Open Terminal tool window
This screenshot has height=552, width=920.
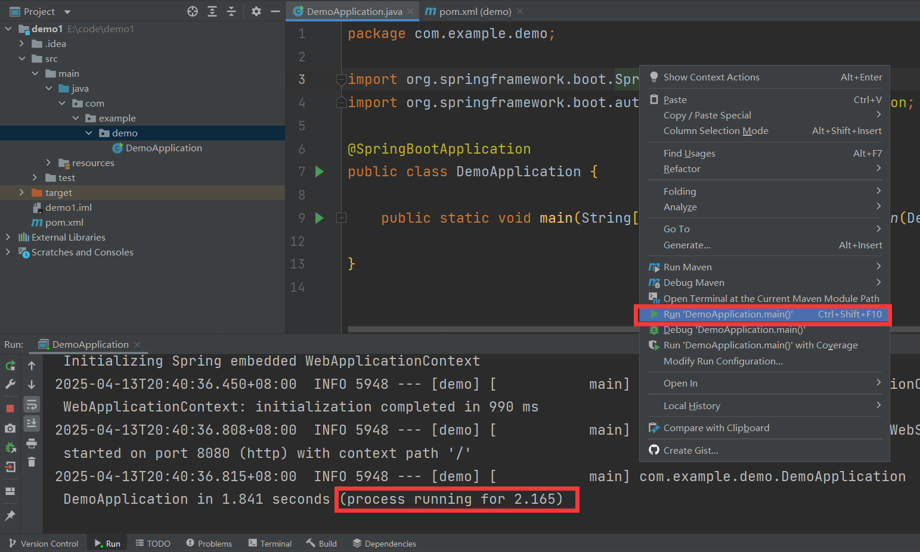tap(270, 544)
